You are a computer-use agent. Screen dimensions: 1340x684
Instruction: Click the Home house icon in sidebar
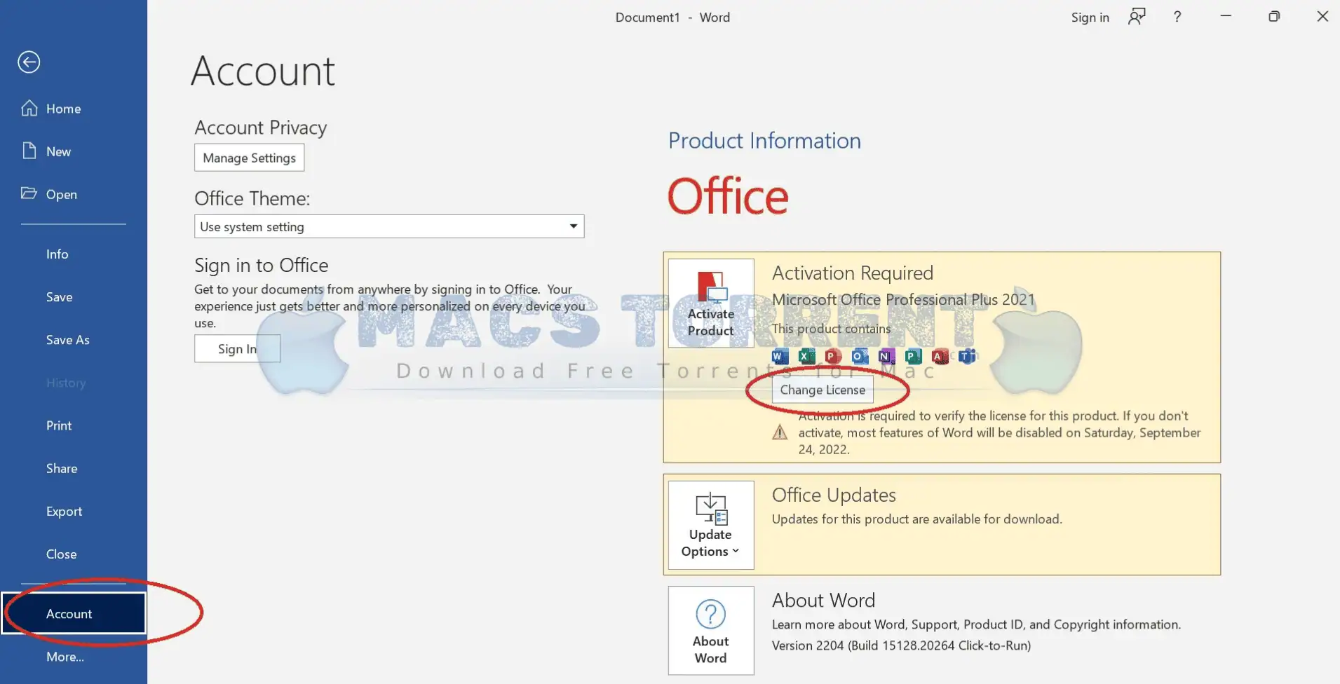(29, 108)
